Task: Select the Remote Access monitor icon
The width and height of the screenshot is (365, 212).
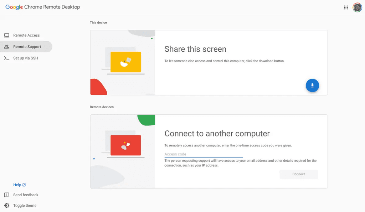Action: [x=6, y=35]
